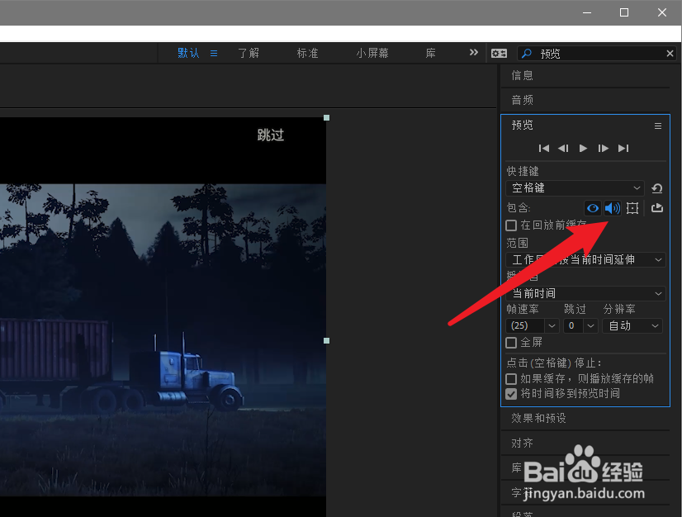Screen dimensions: 682x517
Task: Step forward one frame in Preview panel
Action: 603,149
